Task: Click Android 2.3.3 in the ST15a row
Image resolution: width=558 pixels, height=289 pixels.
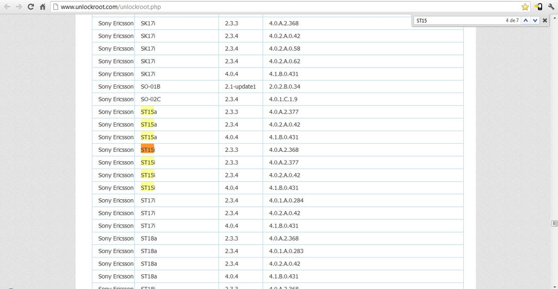Action: [232, 112]
